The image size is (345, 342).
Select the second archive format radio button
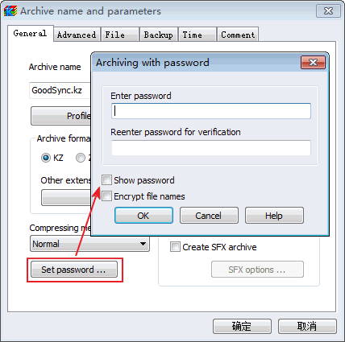81,158
